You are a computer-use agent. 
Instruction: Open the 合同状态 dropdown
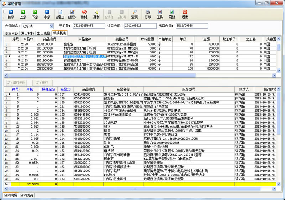(51, 26)
